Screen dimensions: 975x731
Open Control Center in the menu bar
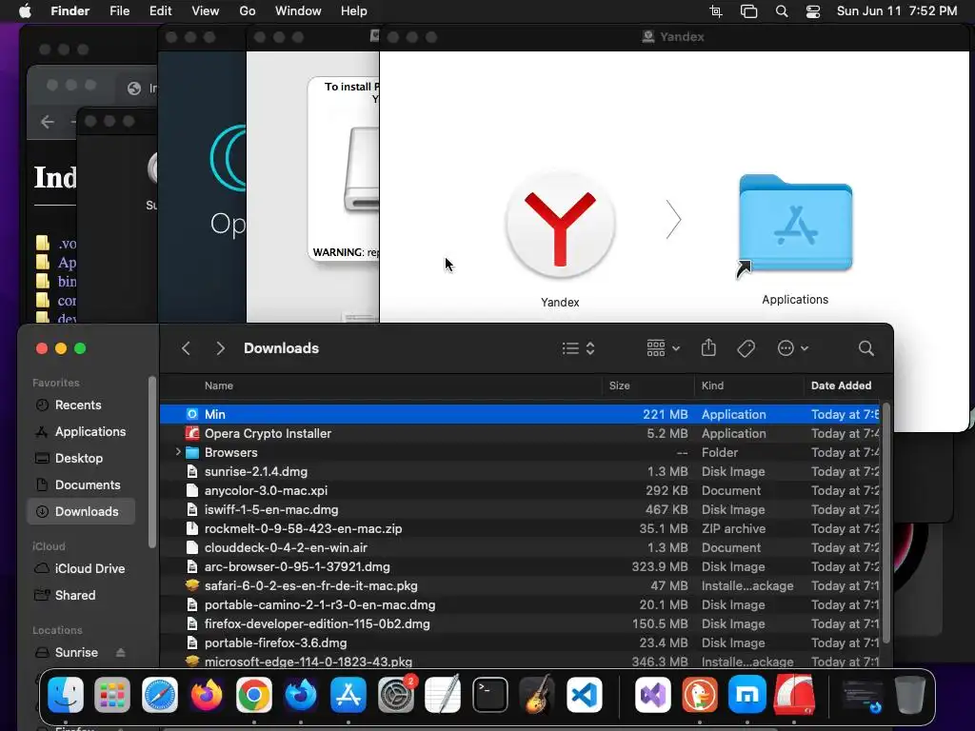tap(813, 11)
